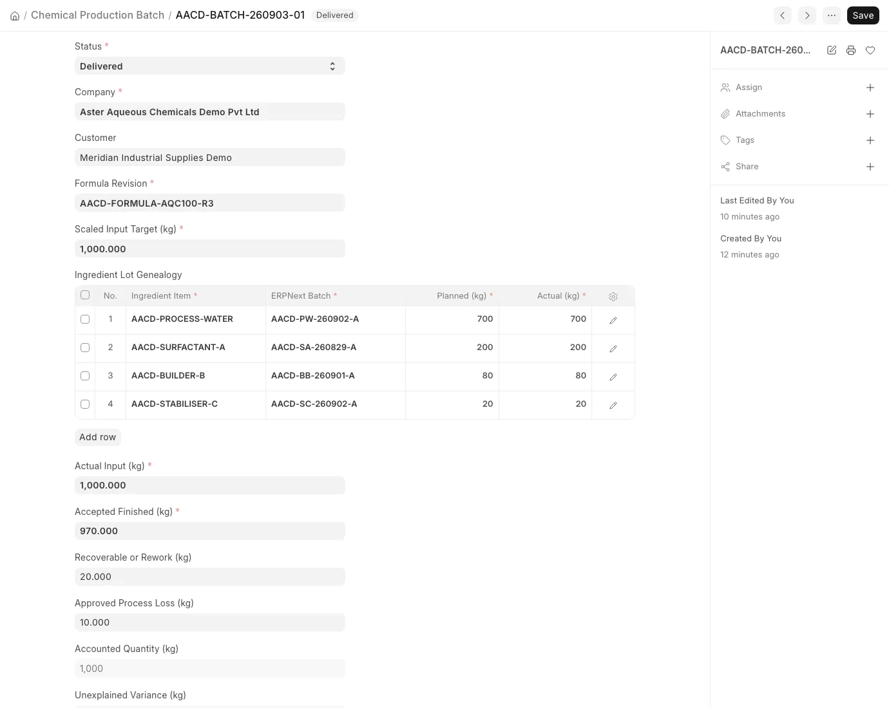Click the Actual (kg) column header
889x708 pixels.
point(546,296)
